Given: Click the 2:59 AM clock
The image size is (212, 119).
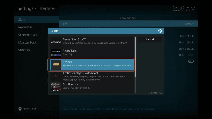Looking at the screenshot, I should 184,8.
